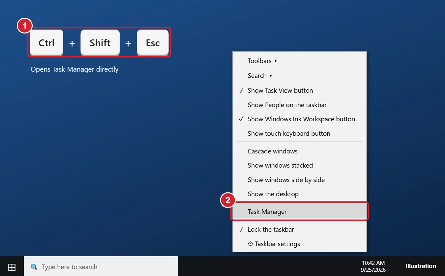Select Show windows side by side

(300, 180)
